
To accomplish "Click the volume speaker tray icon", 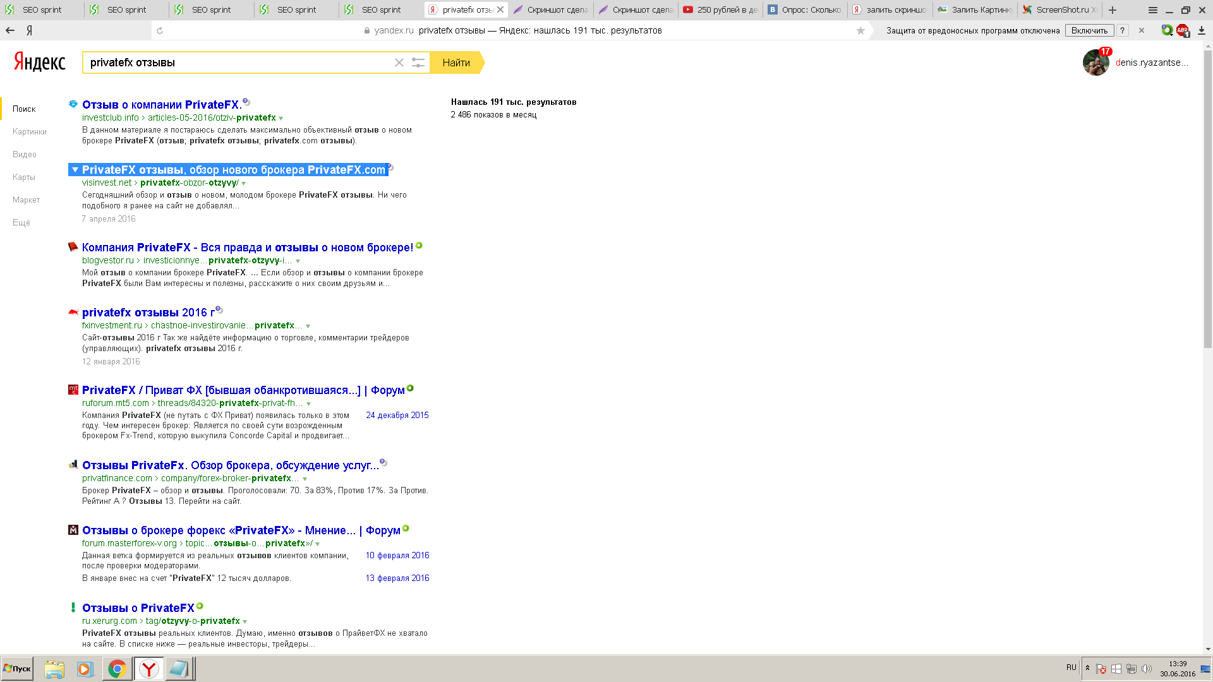I will click(x=1147, y=668).
